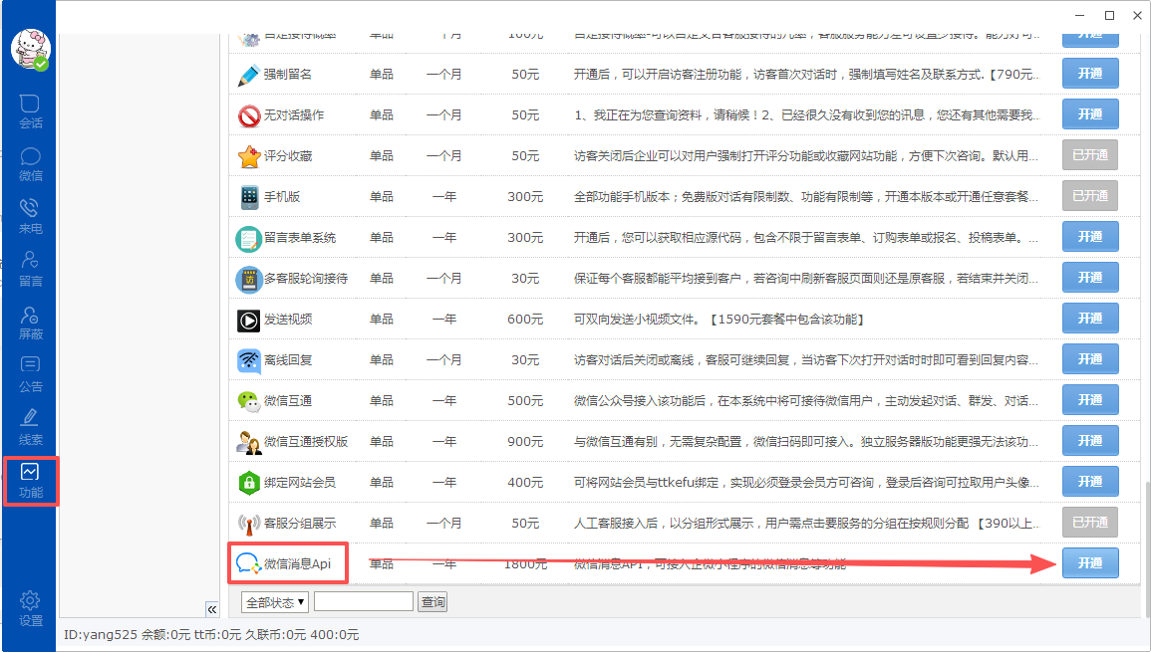
Task: Click 开通 for 微信消息Api
Action: (1090, 563)
